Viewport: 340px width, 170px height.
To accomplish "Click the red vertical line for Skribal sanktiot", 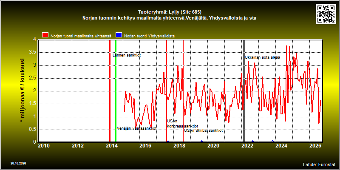I will tap(183, 91).
